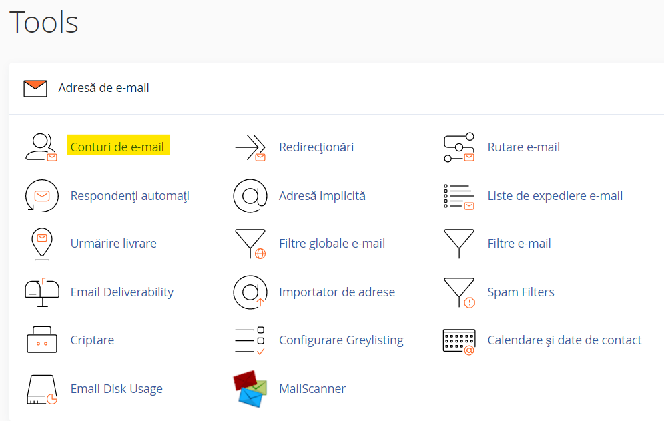
Task: Open the Criptare lock icon
Action: (42, 340)
